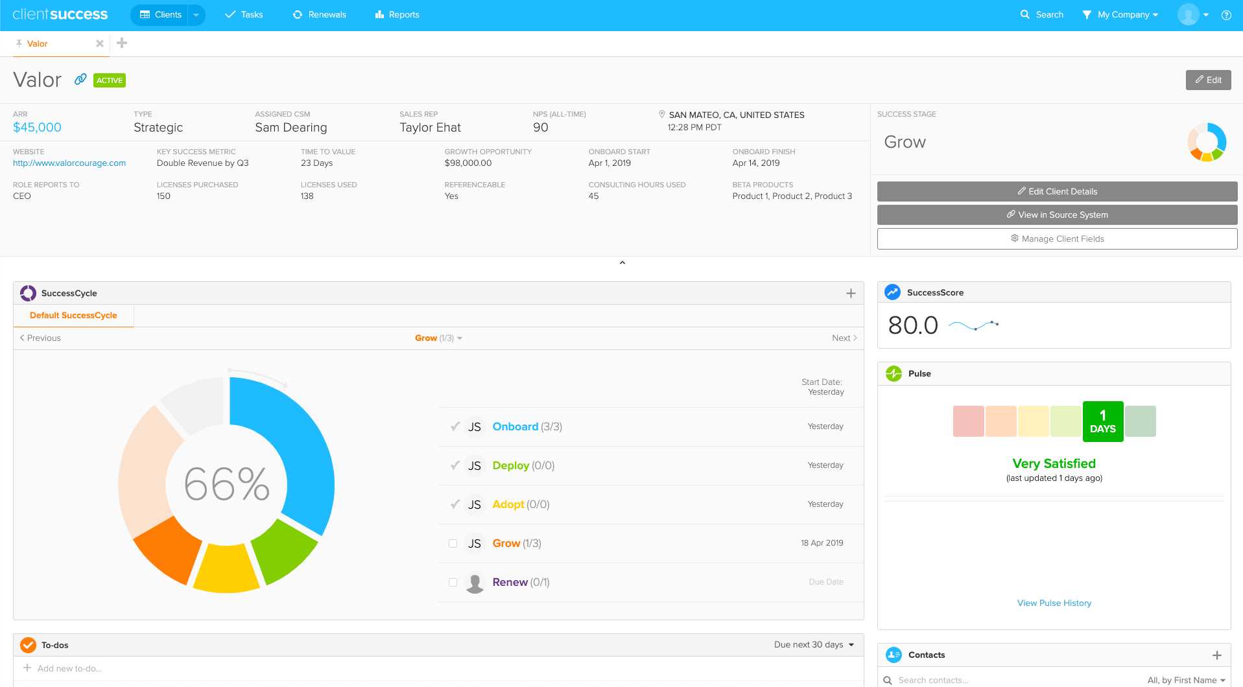Select the Renewals icon in the top nav
This screenshot has width=1243, height=687.
tap(298, 14)
